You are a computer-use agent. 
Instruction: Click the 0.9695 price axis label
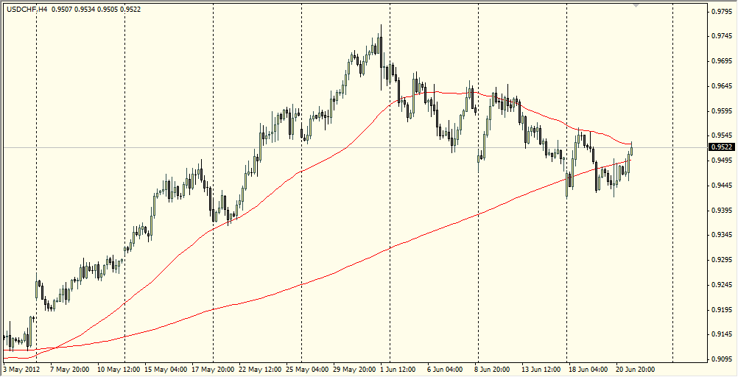[723, 61]
